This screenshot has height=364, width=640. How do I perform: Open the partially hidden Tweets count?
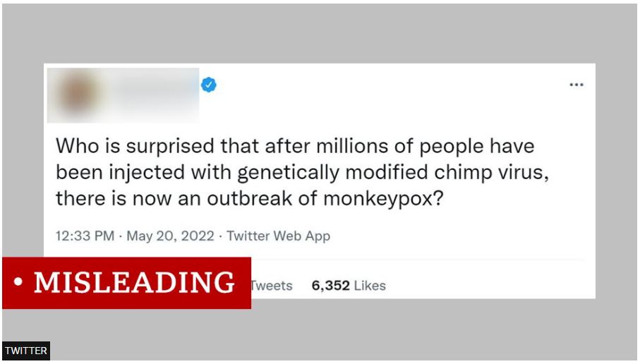pos(272,286)
